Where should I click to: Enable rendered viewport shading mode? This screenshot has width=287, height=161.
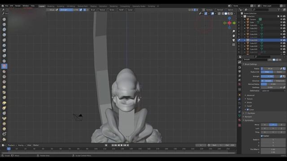[x=231, y=13]
